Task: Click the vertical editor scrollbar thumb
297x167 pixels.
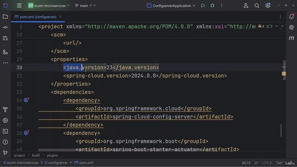Action: tap(284, 70)
